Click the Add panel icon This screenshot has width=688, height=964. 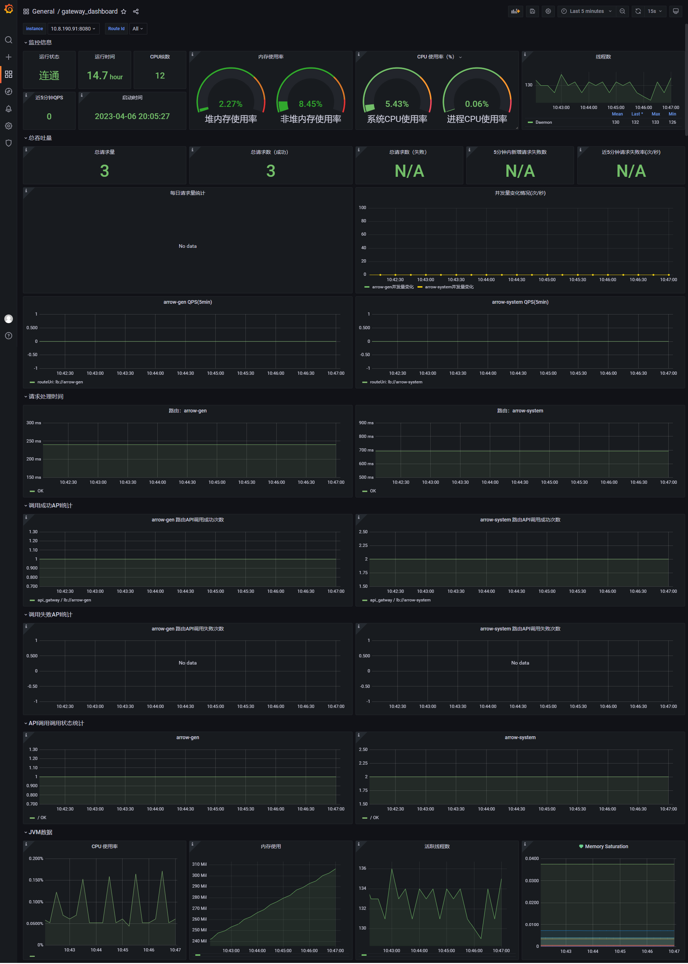[515, 11]
